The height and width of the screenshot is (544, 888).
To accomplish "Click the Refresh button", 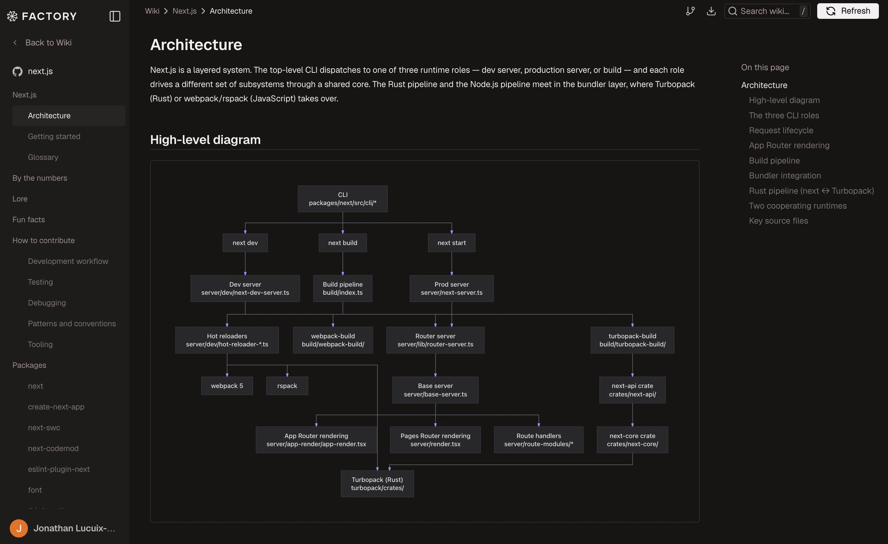I will point(848,11).
